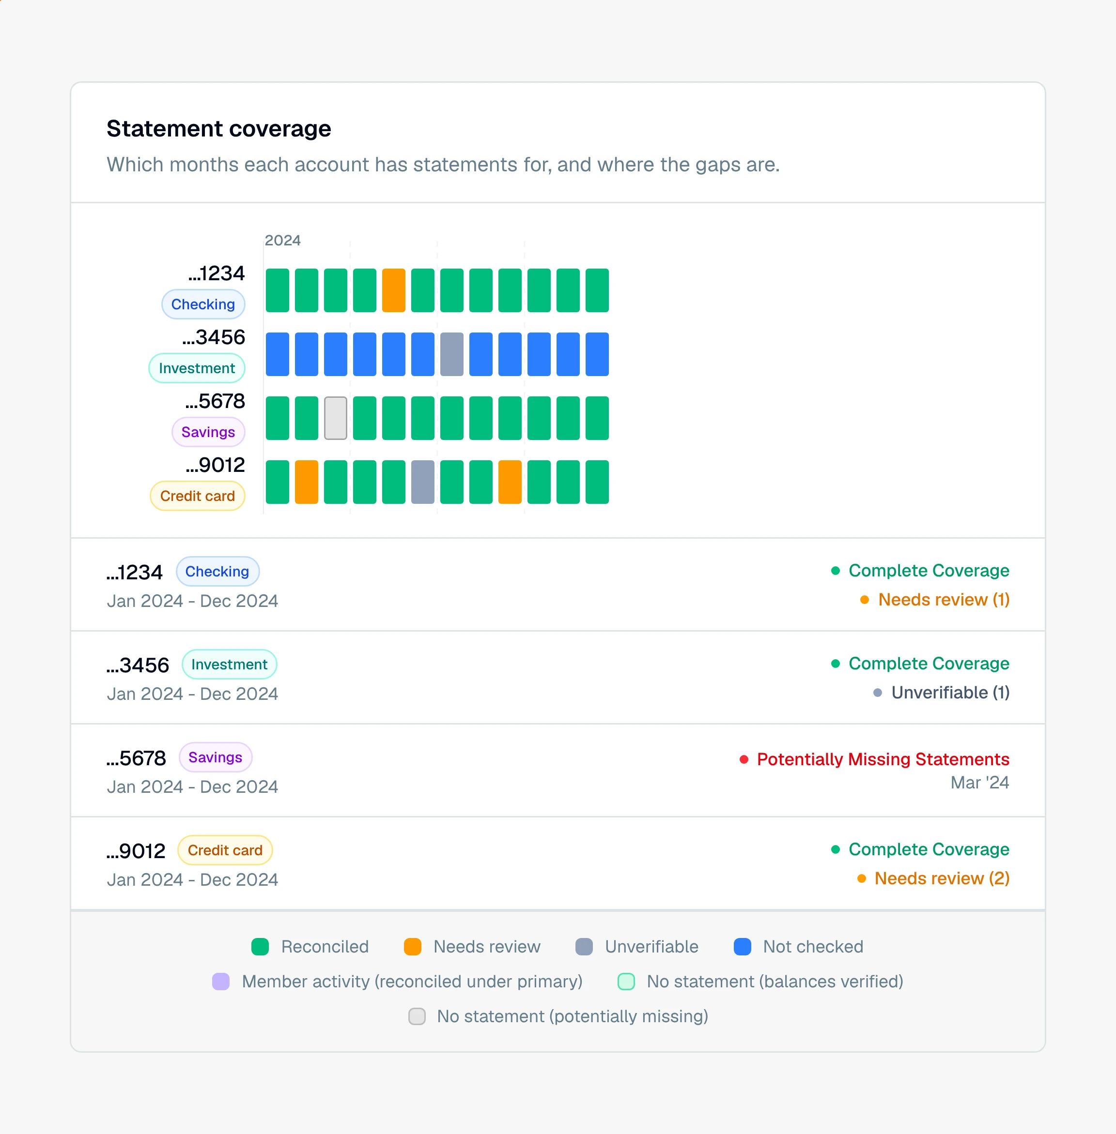
Task: Select the ...5678 account label in the chart
Action: pos(215,401)
